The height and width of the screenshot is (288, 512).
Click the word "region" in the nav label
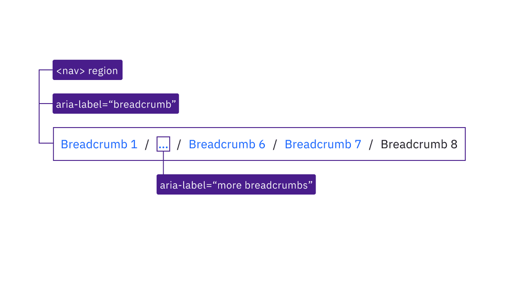103,71
